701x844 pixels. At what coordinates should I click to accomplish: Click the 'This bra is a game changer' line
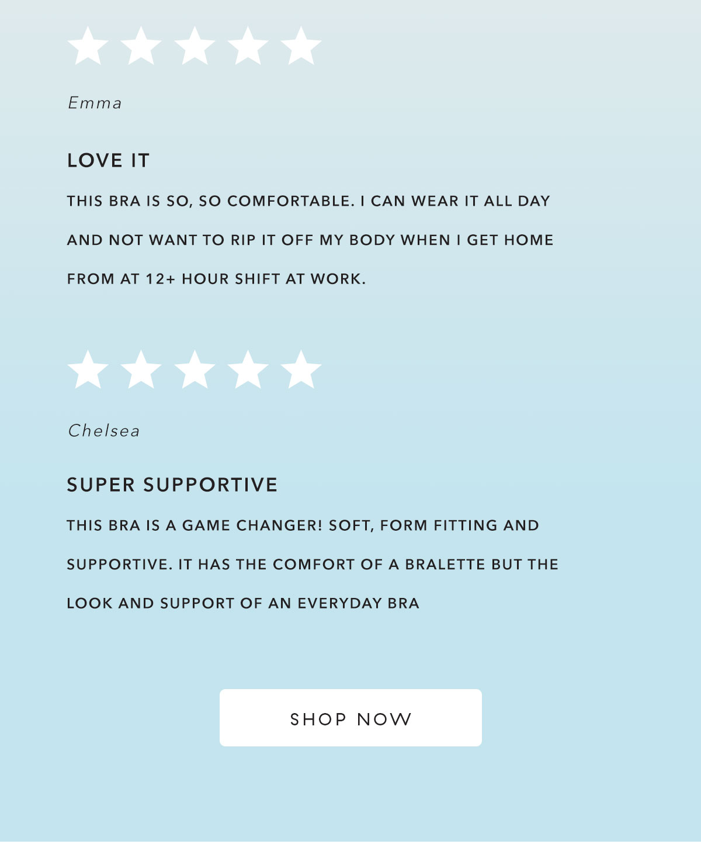pyautogui.click(x=303, y=525)
